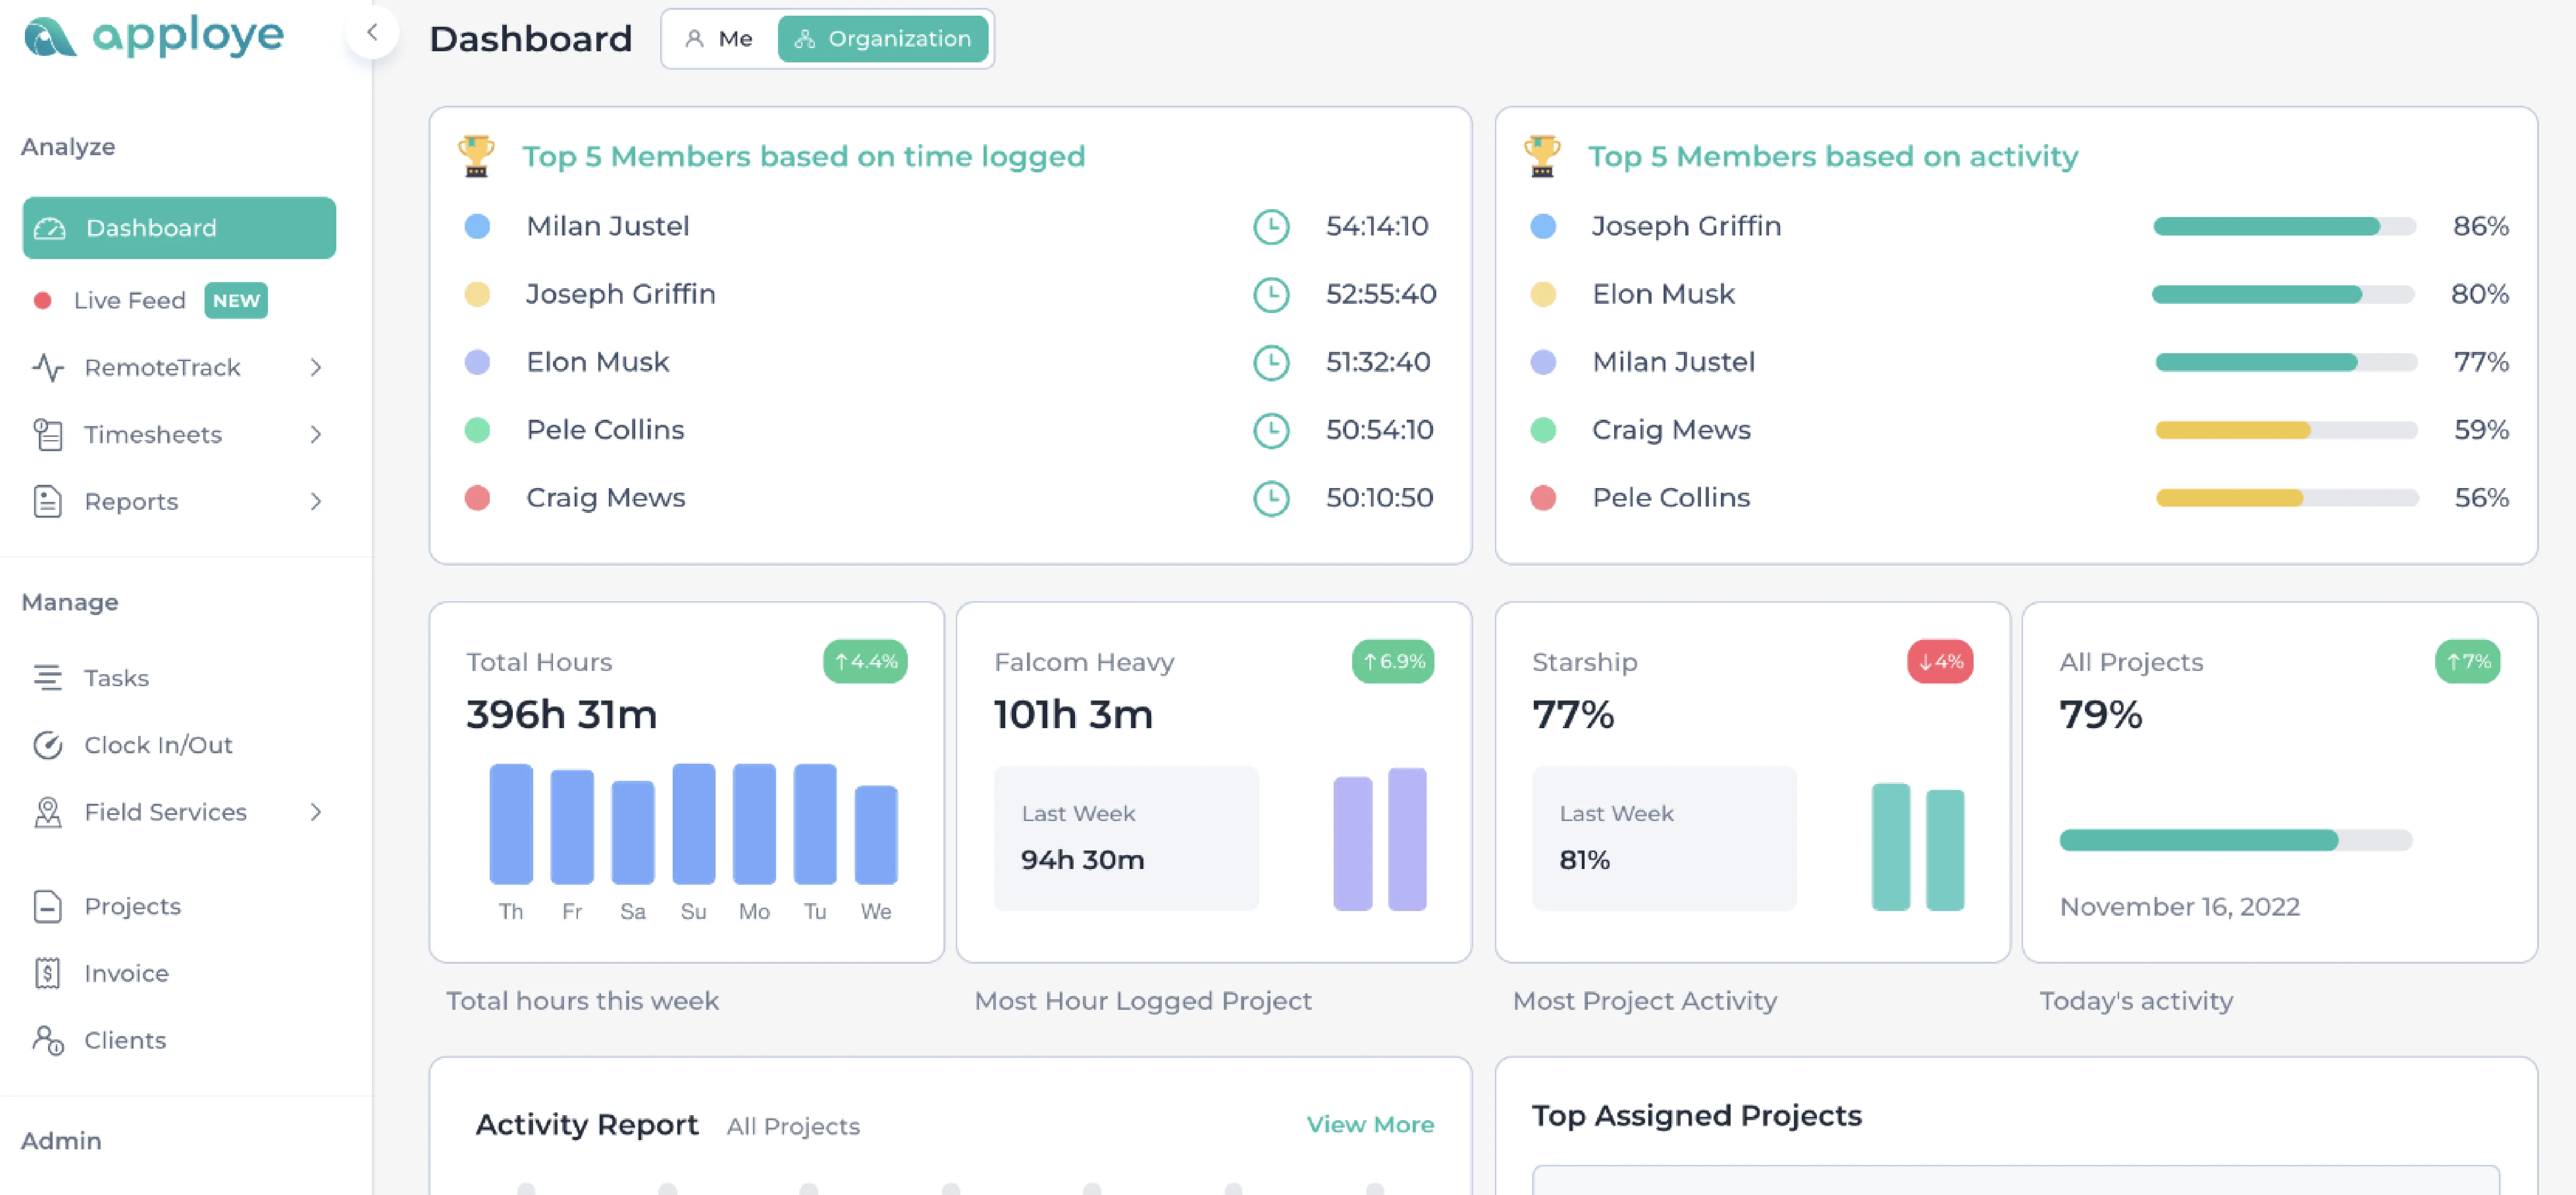Image resolution: width=2576 pixels, height=1195 pixels.
Task: Expand the Timesheets submenu chevron
Action: click(x=316, y=435)
